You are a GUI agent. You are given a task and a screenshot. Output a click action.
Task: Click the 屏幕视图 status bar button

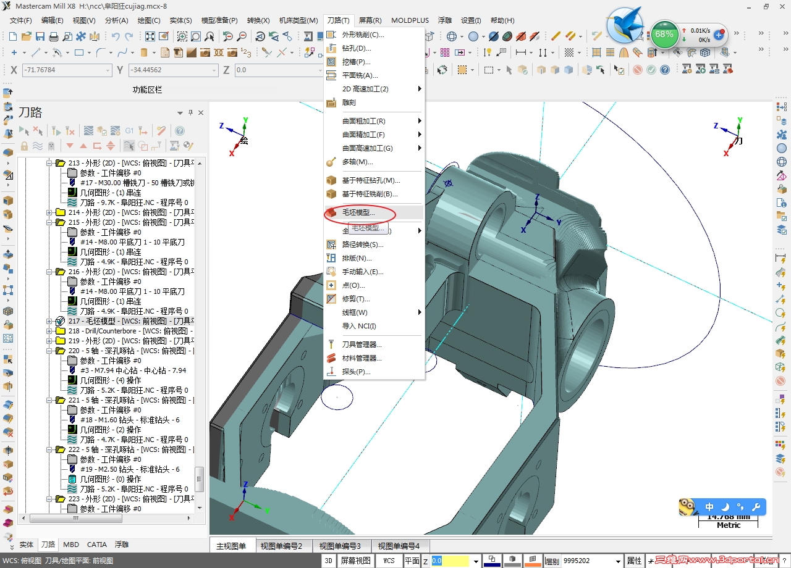[x=357, y=561]
